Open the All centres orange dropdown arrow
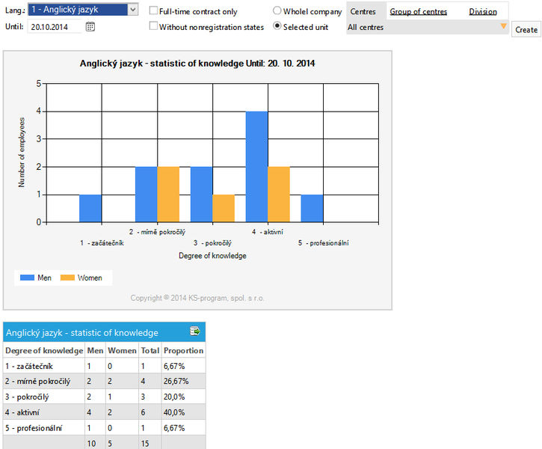Image resolution: width=542 pixels, height=449 pixels. tap(503, 26)
